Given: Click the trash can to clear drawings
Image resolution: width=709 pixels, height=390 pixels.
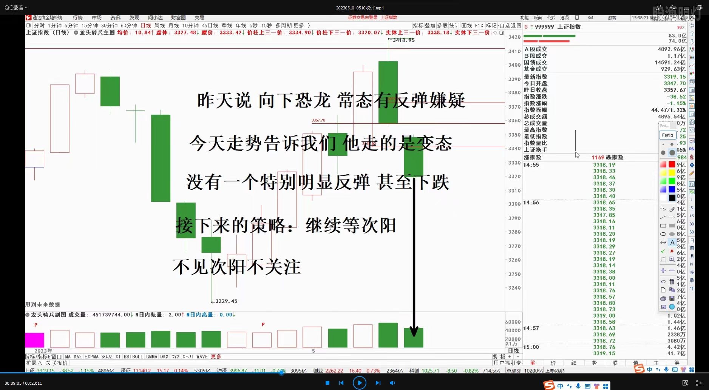Looking at the screenshot, I should [672, 281].
